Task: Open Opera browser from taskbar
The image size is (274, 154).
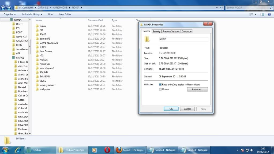Action: [107, 150]
